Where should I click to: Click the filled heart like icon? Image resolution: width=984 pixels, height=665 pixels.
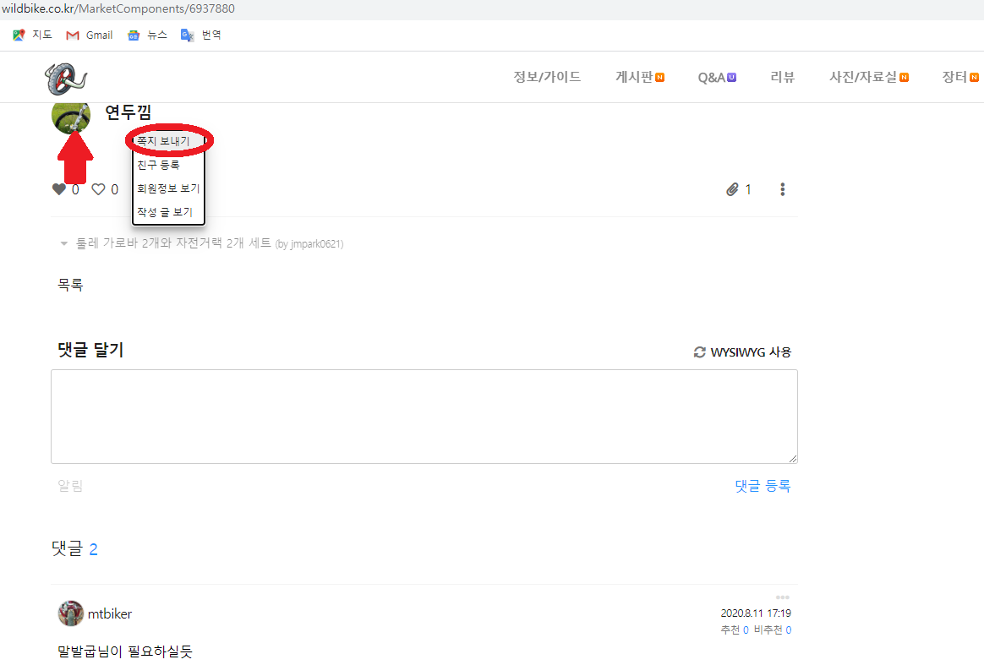pyautogui.click(x=59, y=188)
